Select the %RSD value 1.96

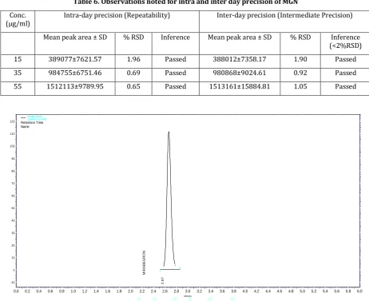133,59
